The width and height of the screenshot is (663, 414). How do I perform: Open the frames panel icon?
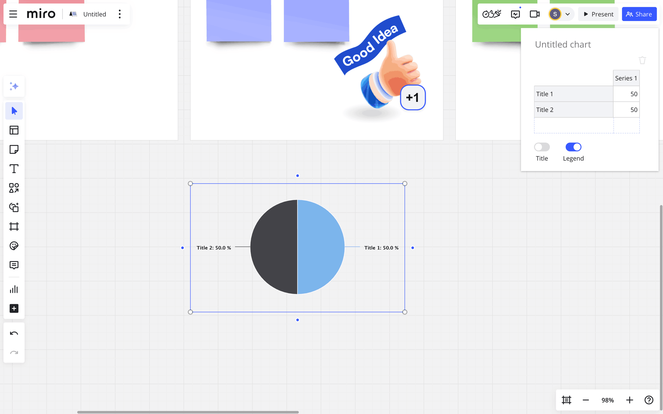[x=567, y=400]
